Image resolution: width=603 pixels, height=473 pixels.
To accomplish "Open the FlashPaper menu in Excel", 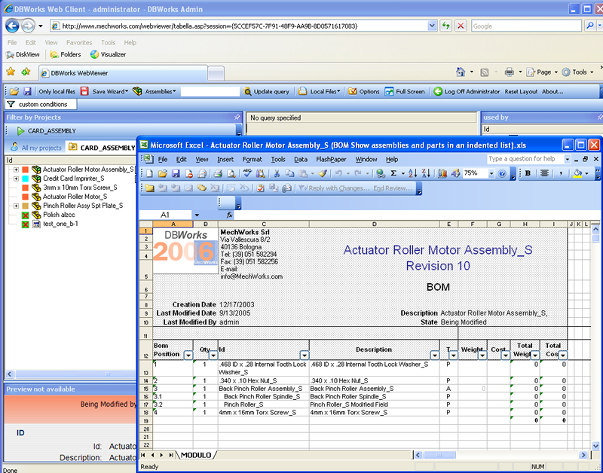I will point(331,159).
